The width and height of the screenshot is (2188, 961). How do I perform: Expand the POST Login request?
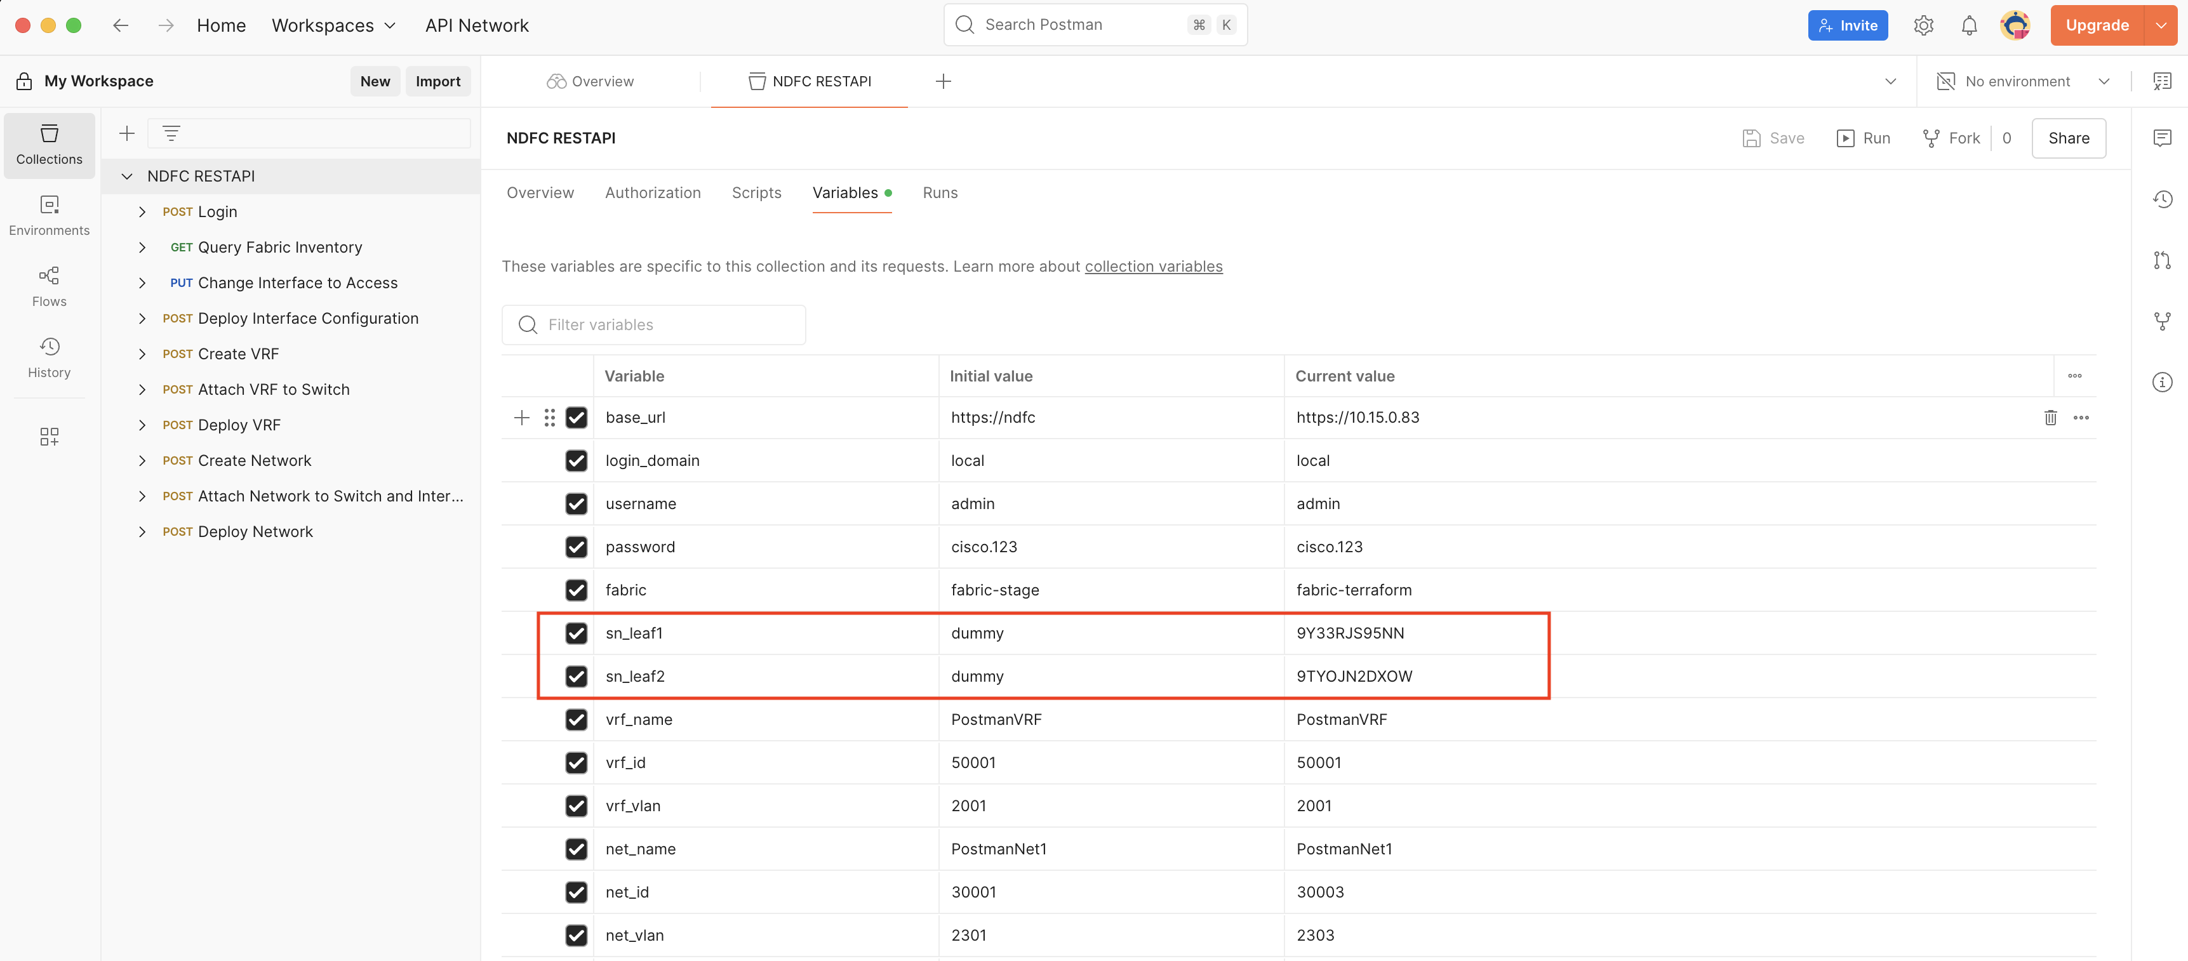click(x=142, y=212)
